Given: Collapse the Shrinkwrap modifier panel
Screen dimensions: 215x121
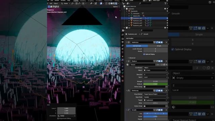Looking at the screenshot, I should (127, 90).
